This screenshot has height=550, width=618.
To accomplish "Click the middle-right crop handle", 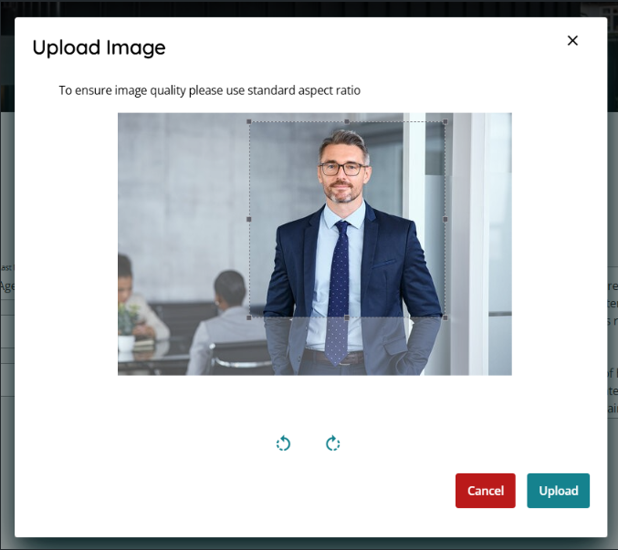I will click(445, 219).
